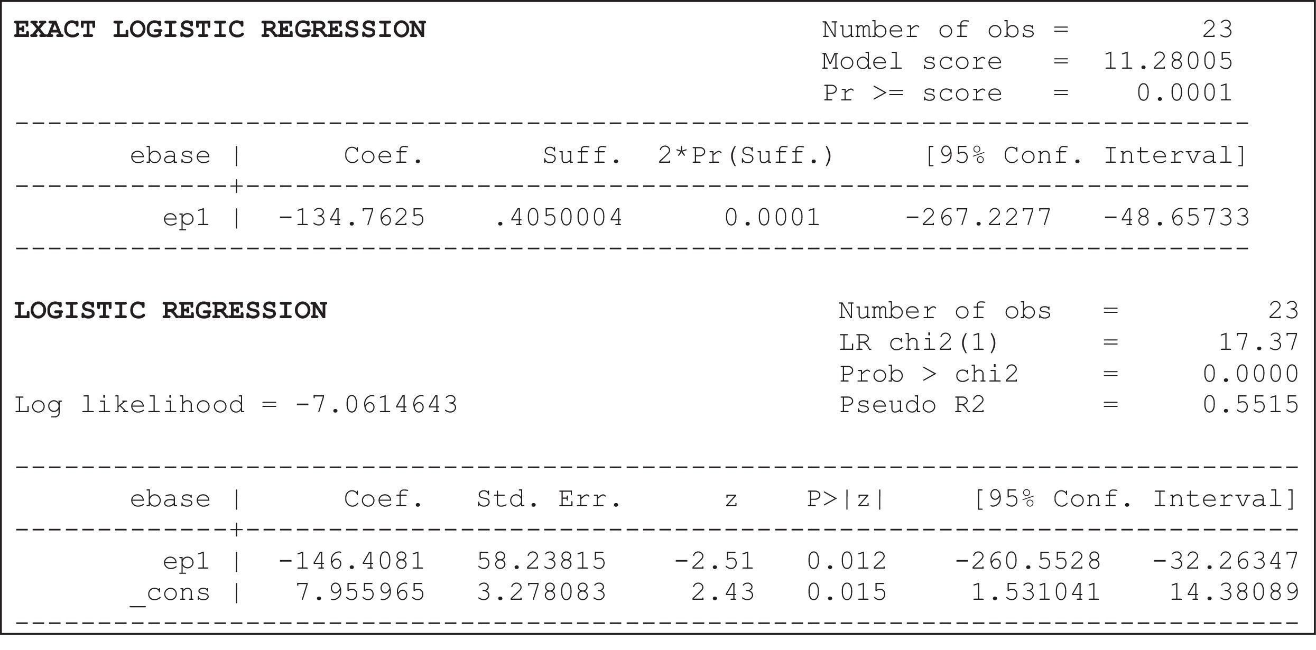Select the LR chi2(1) value 17.37
Screen dimensions: 1316x650
[x=1258, y=342]
